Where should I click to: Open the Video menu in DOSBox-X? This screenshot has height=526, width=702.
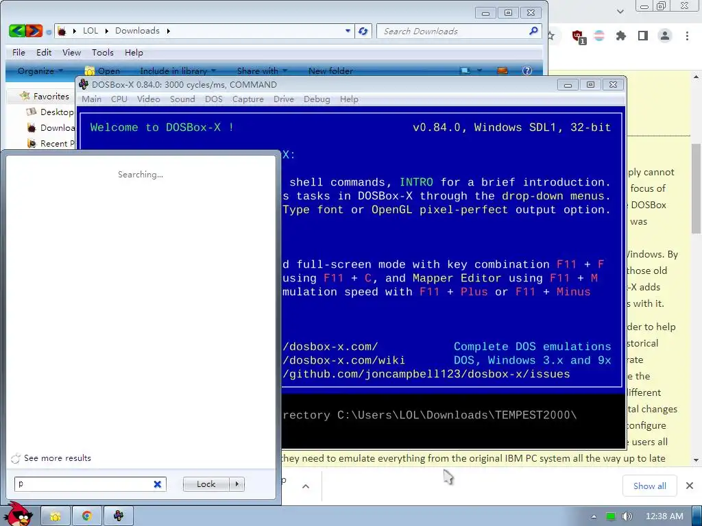148,99
